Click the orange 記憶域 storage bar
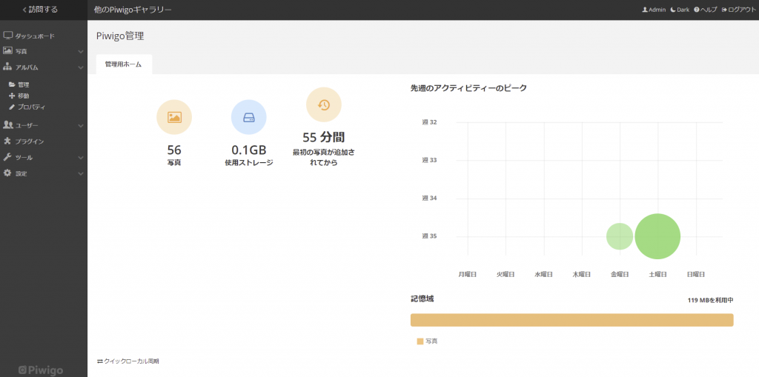 pos(571,320)
